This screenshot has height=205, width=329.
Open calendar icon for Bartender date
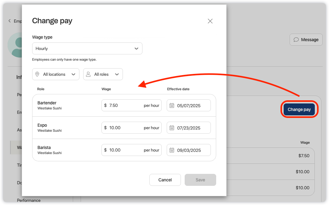[172, 106]
